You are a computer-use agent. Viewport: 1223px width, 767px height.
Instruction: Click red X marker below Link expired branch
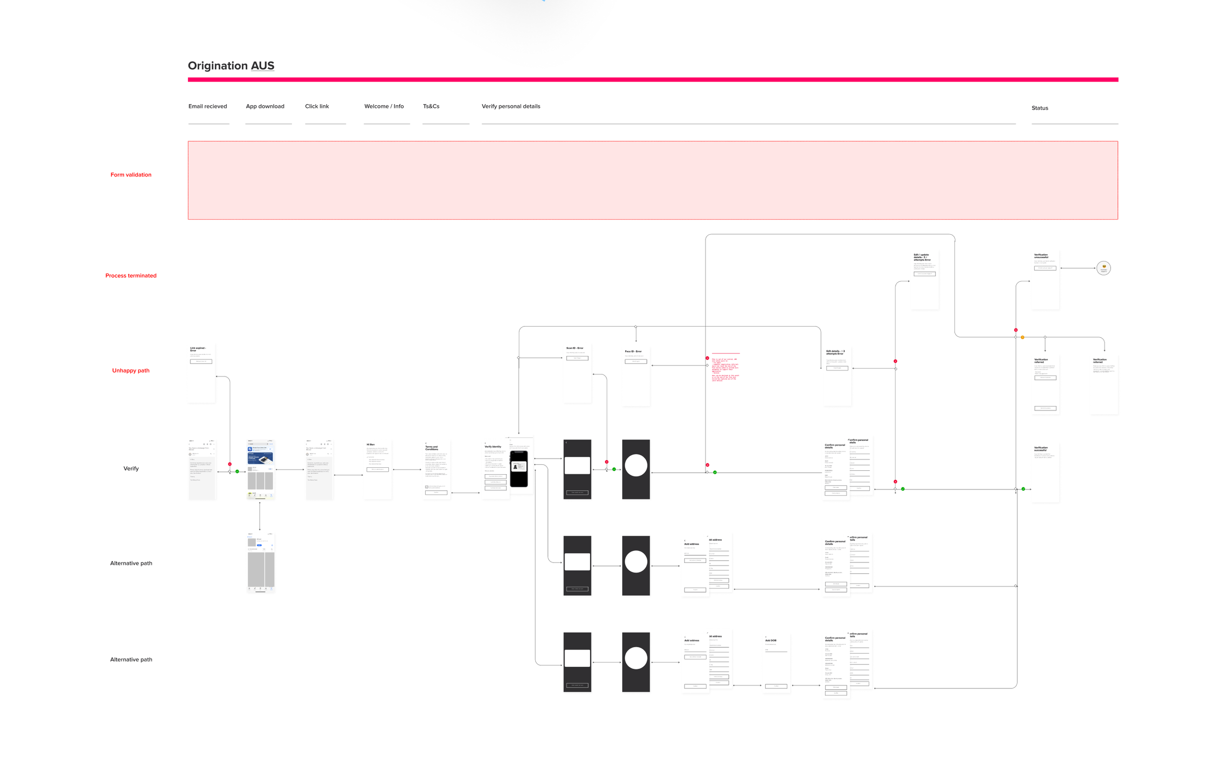tap(229, 464)
